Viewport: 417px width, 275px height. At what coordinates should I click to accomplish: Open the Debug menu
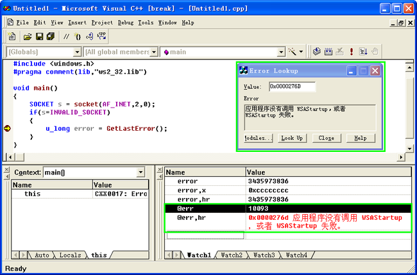(x=126, y=22)
